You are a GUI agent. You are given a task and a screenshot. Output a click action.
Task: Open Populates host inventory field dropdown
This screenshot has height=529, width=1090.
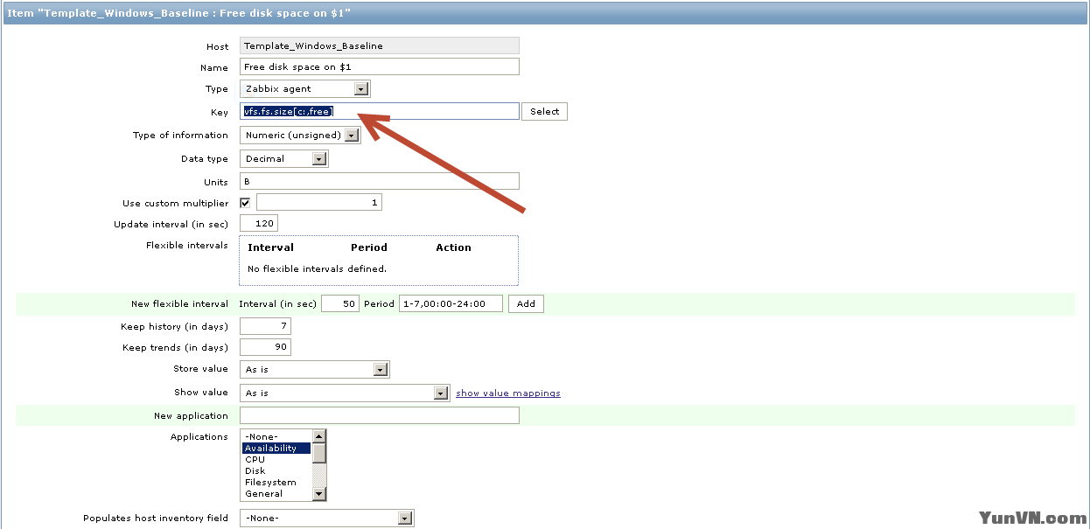click(326, 518)
